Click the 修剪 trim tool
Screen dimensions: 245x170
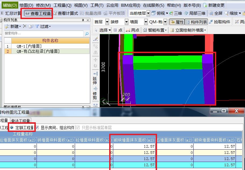click(95, 93)
